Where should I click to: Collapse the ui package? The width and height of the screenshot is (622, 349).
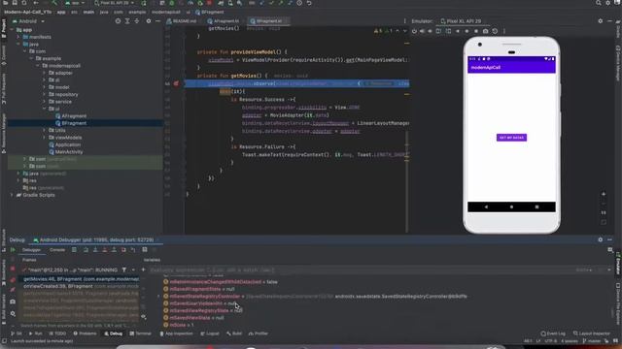pos(44,109)
